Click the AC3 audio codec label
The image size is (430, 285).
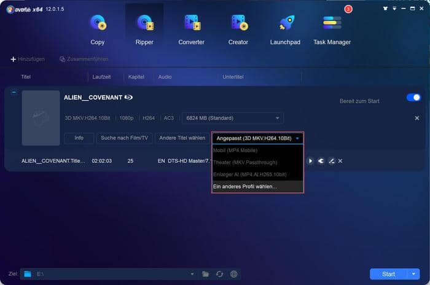(169, 118)
